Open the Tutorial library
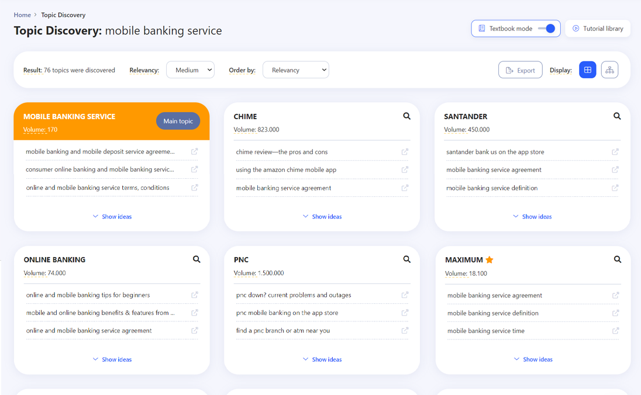The width and height of the screenshot is (641, 395). click(x=598, y=29)
